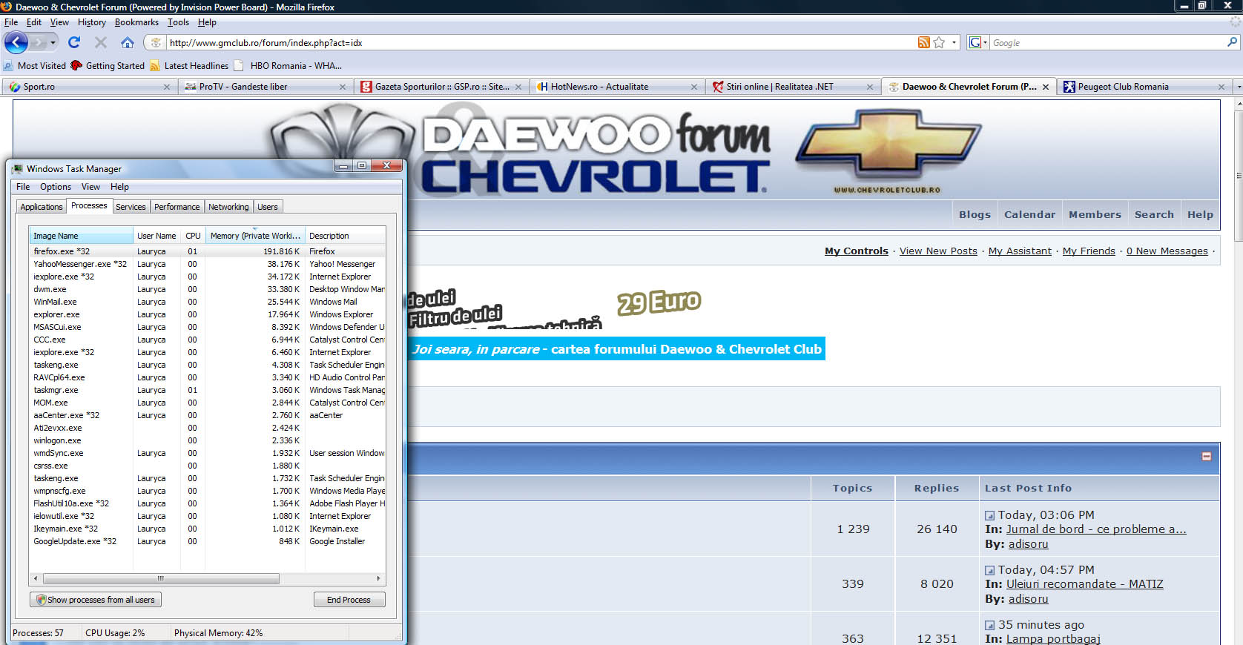Click the Firefox Forward arrow button
Viewport: 1243px width, 645px height.
coord(39,42)
